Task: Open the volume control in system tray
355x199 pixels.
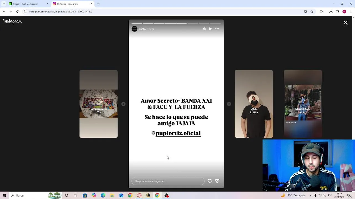Action: click(x=324, y=195)
